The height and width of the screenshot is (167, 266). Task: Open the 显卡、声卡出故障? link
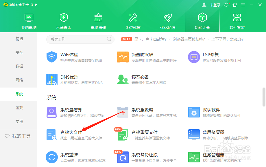point(150,39)
